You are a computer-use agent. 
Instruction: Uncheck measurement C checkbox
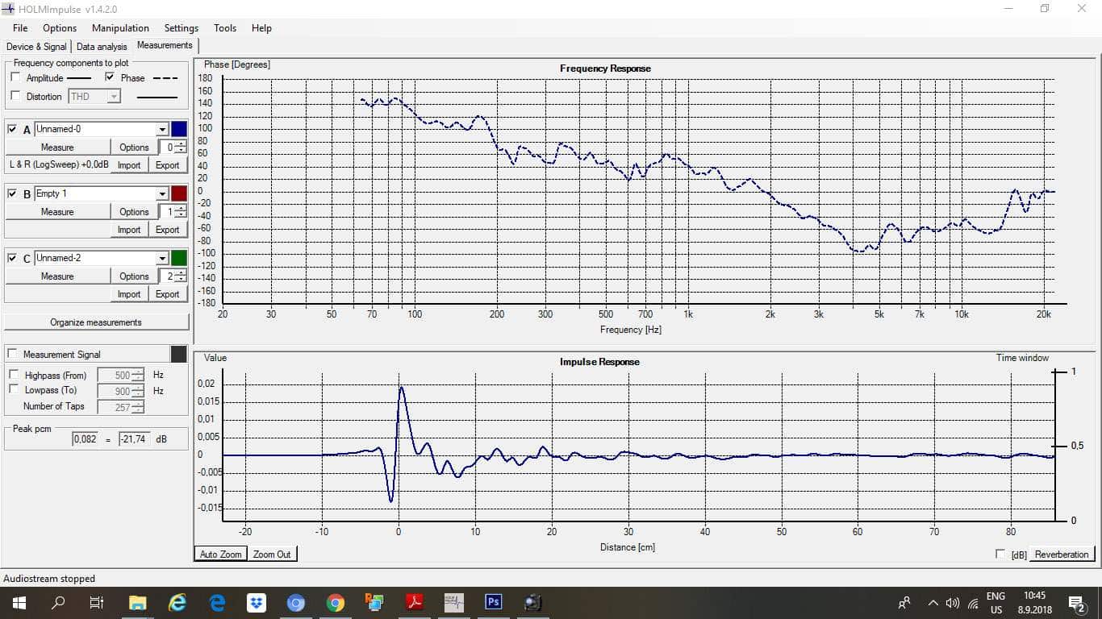tap(12, 258)
